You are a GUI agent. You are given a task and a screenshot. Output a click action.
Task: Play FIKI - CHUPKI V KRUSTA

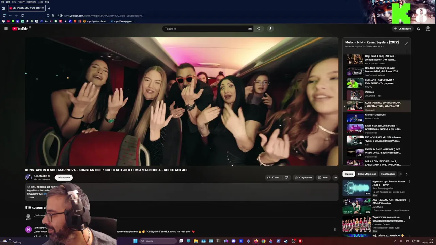377,141
